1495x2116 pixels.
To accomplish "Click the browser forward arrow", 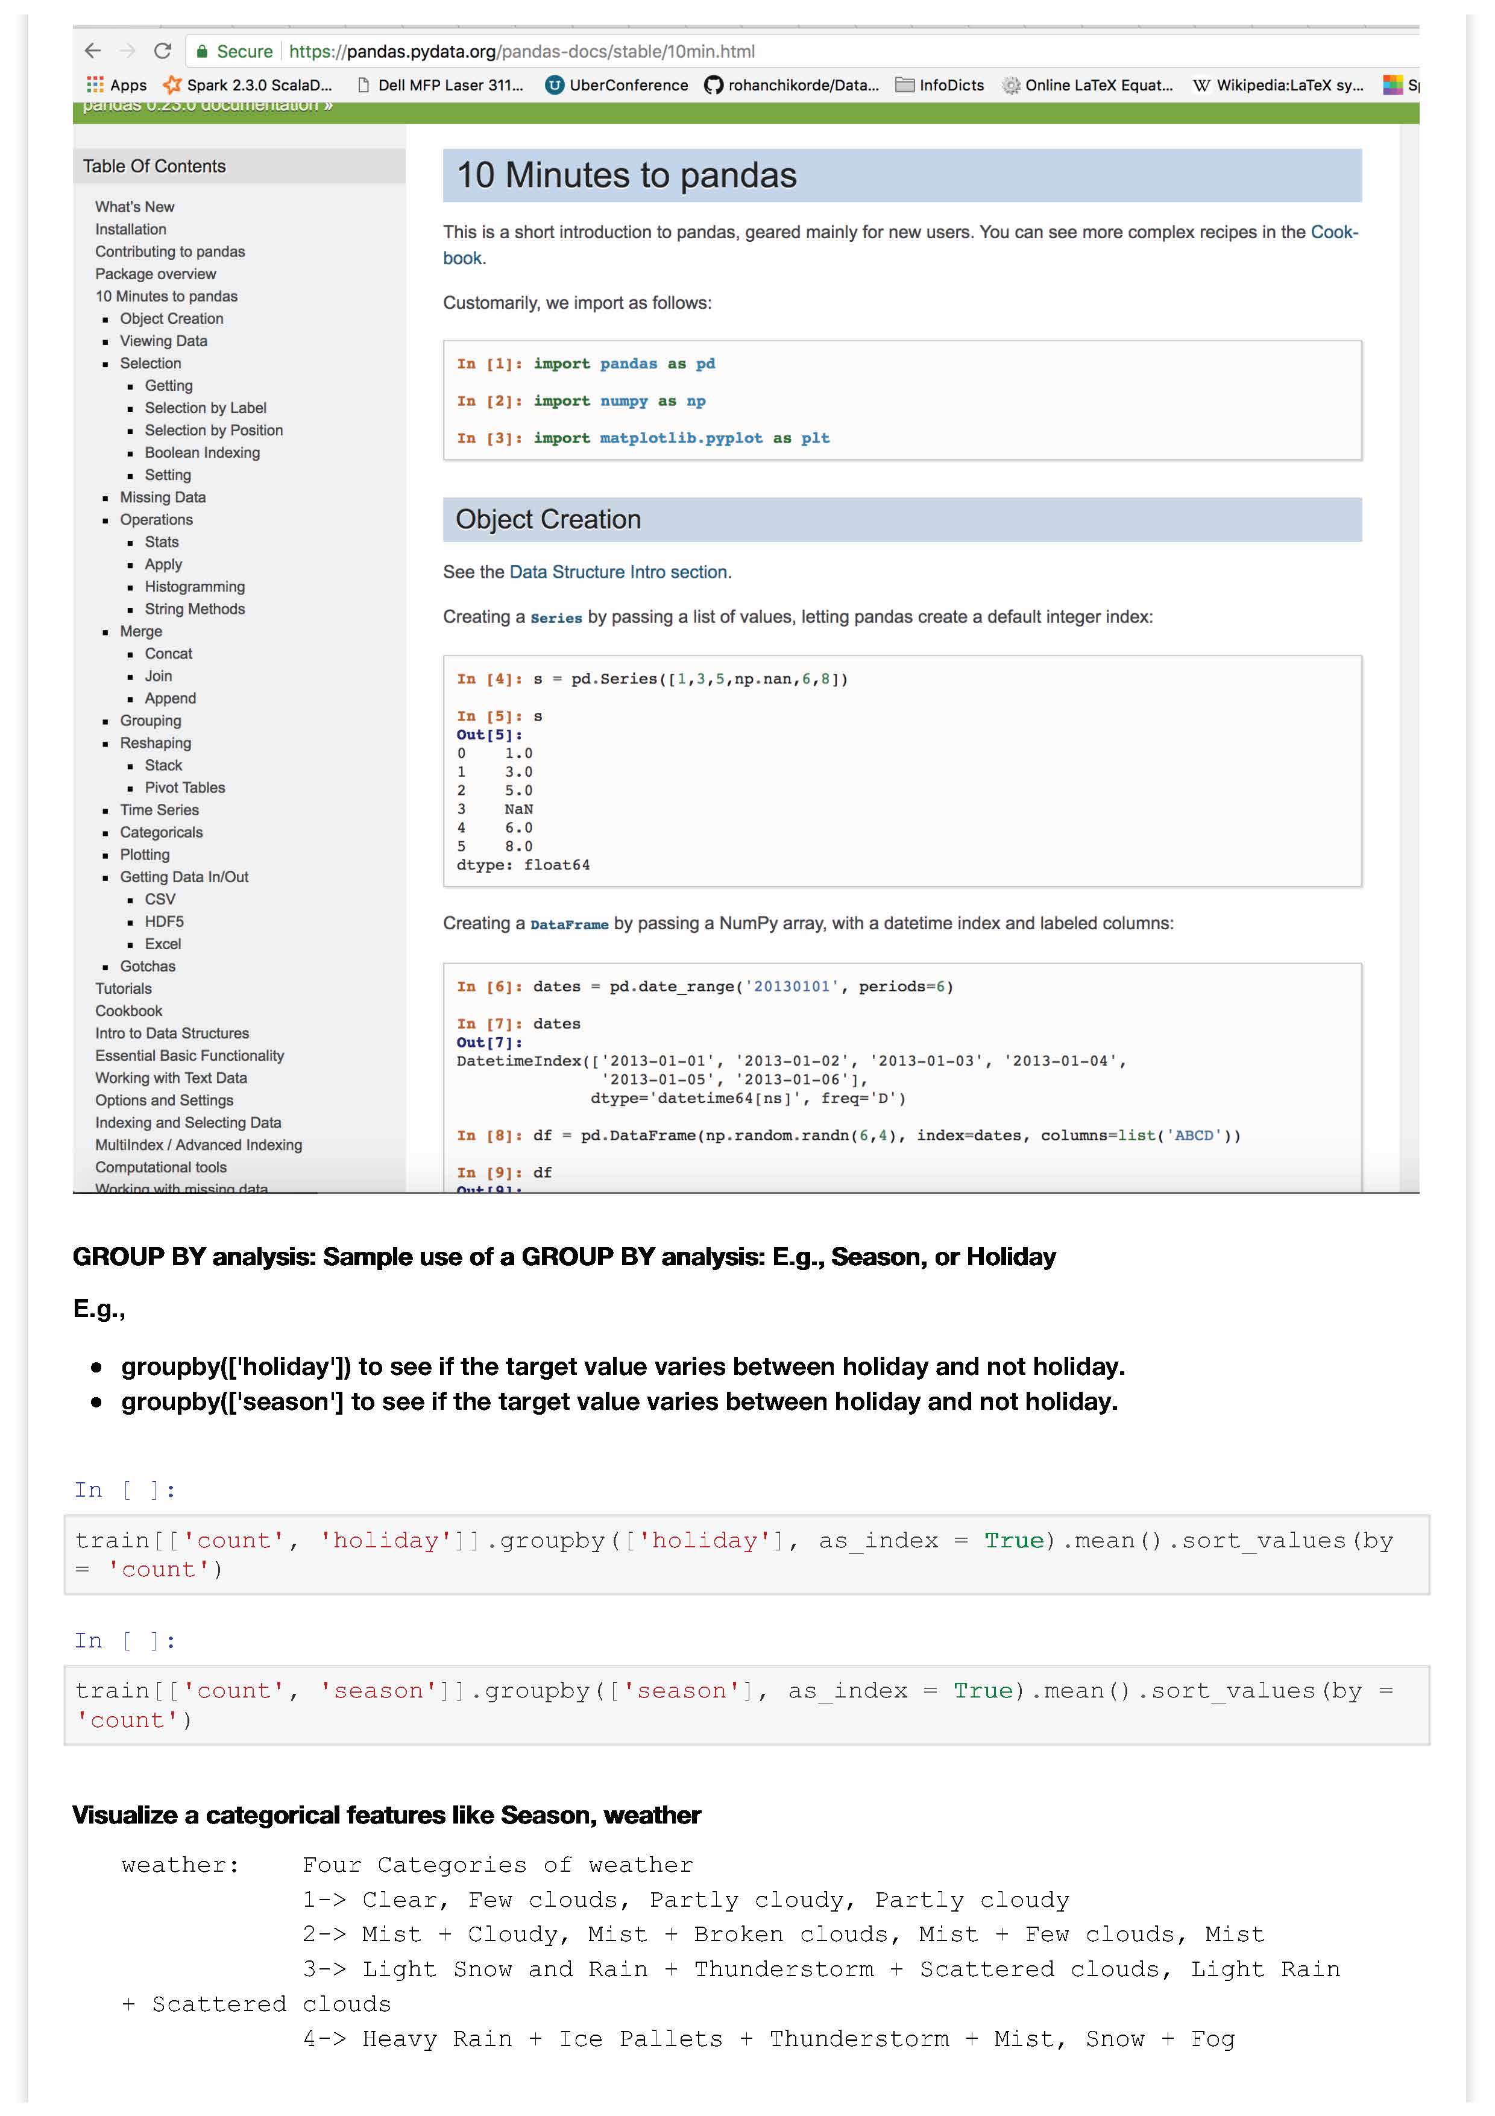I will 128,52.
